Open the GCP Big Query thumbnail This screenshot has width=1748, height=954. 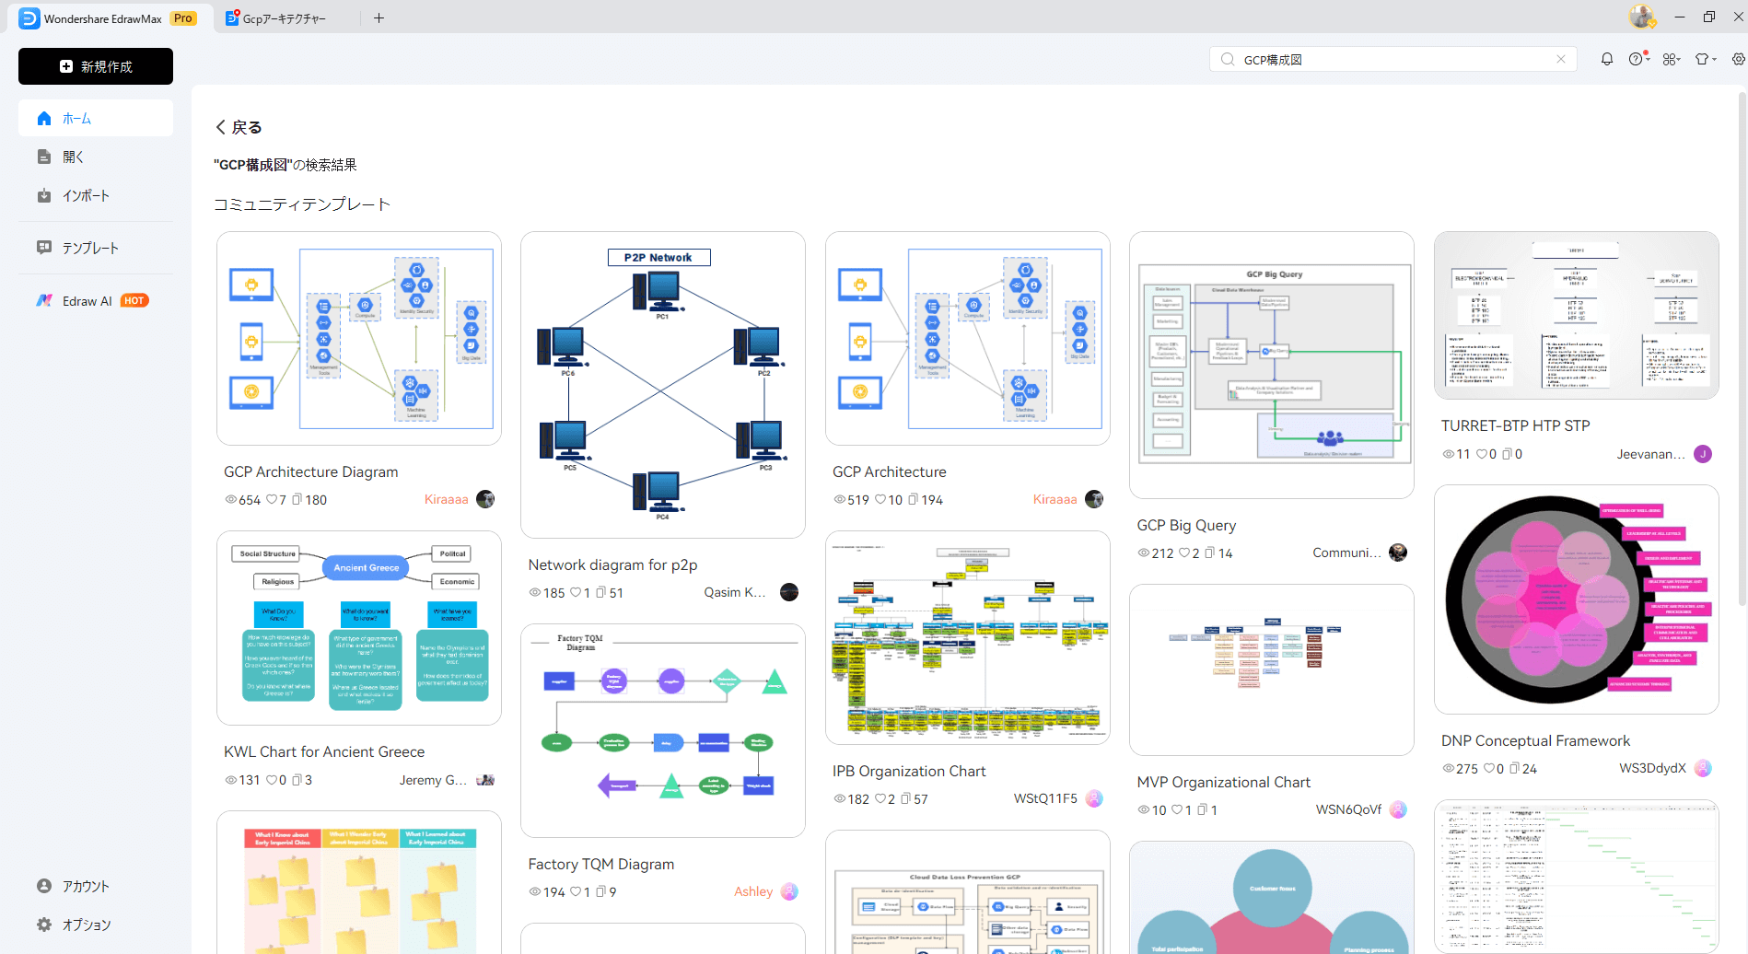click(x=1271, y=365)
